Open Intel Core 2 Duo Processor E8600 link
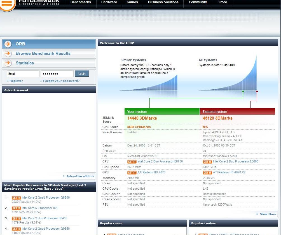Screen dimensions: 281x235 (x=236, y=161)
